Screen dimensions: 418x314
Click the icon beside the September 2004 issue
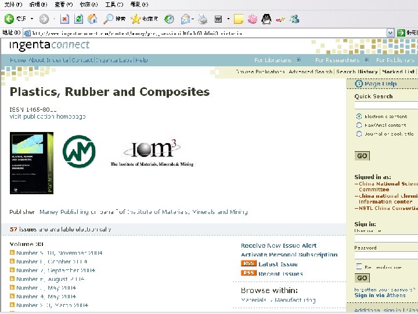point(12,270)
